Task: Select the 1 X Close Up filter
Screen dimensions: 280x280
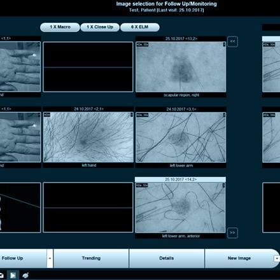Action: click(x=100, y=27)
